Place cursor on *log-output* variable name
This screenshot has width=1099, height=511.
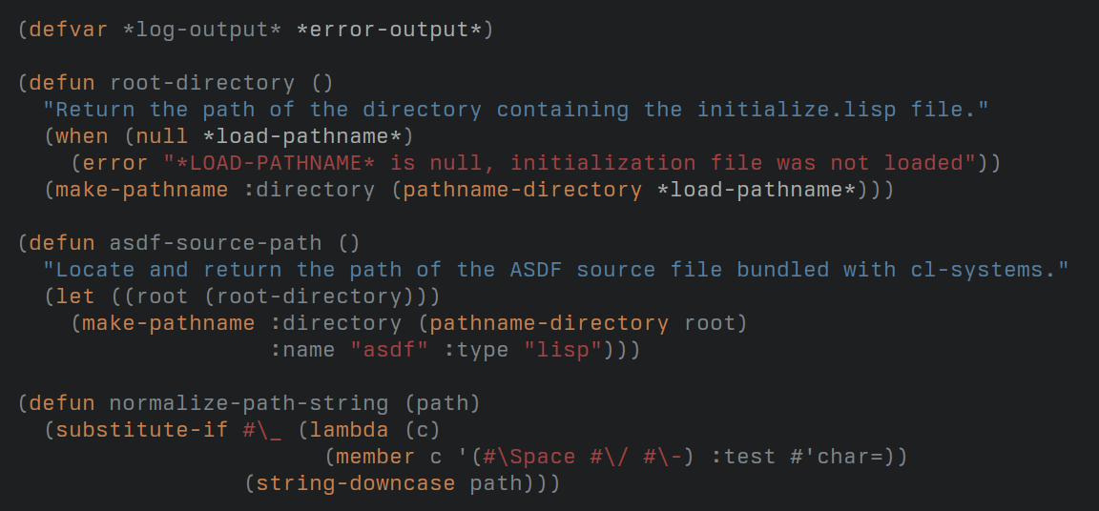202,31
